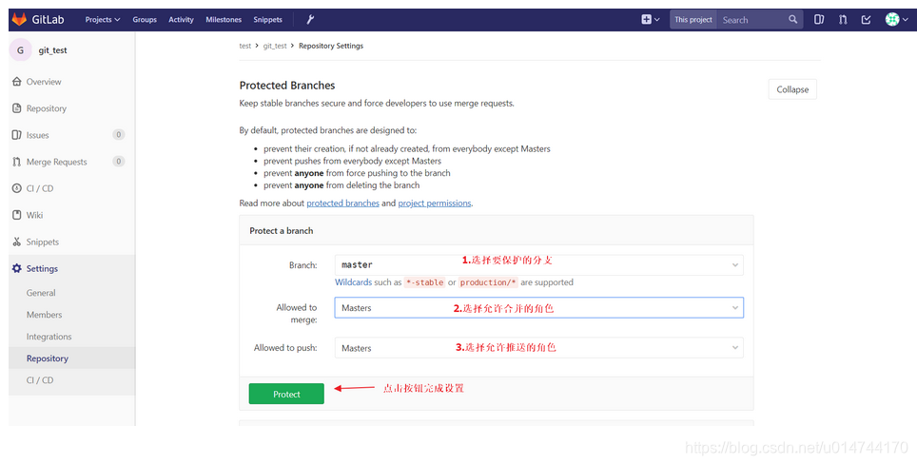Click the *-stable wildcard example

pos(425,281)
